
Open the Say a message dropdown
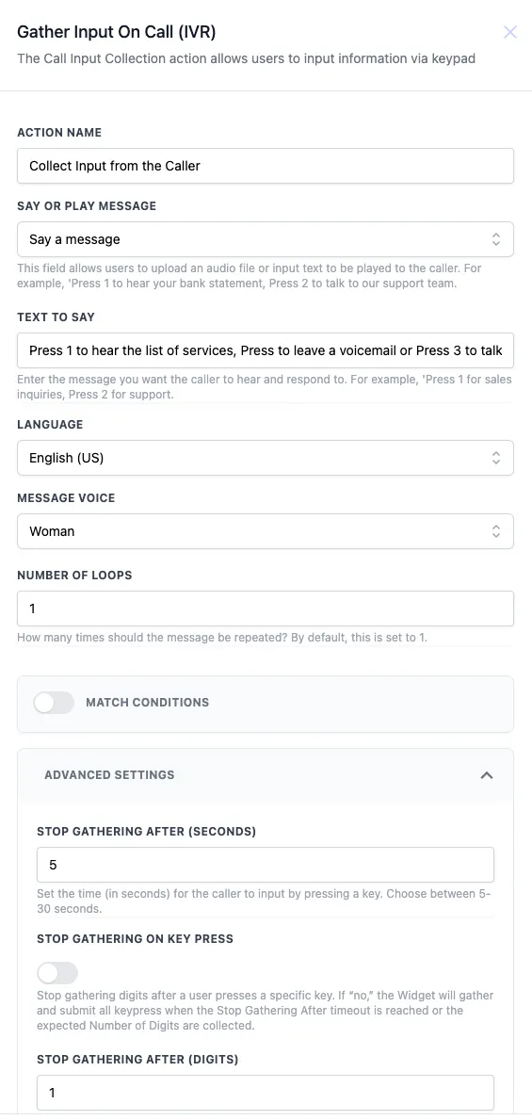pyautogui.click(x=266, y=239)
